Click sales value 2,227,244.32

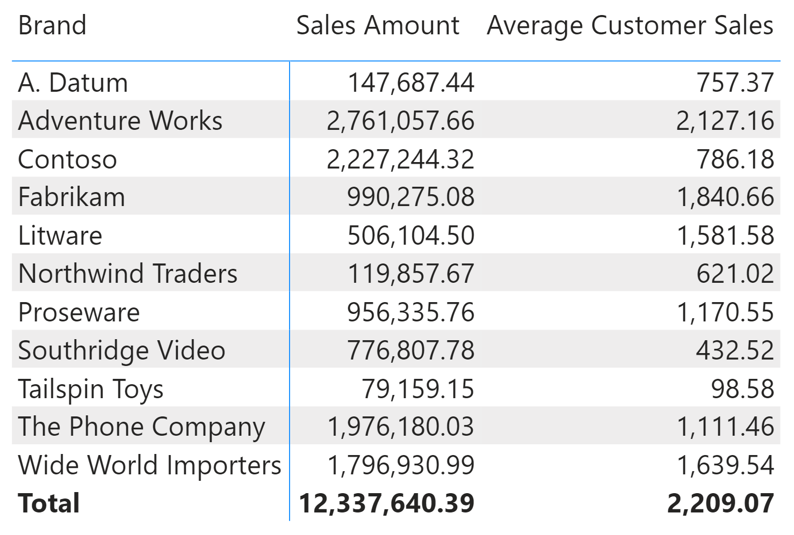click(x=401, y=159)
